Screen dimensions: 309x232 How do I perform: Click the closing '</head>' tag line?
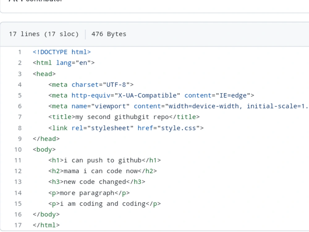pyautogui.click(x=46, y=139)
